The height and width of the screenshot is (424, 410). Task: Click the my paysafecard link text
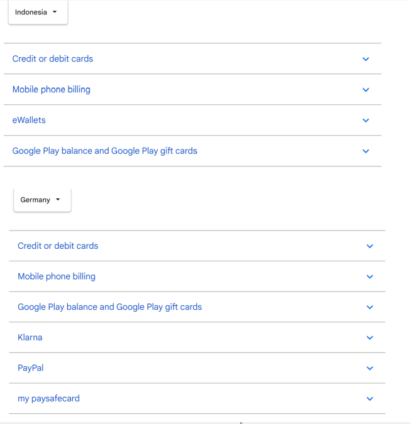click(x=48, y=398)
